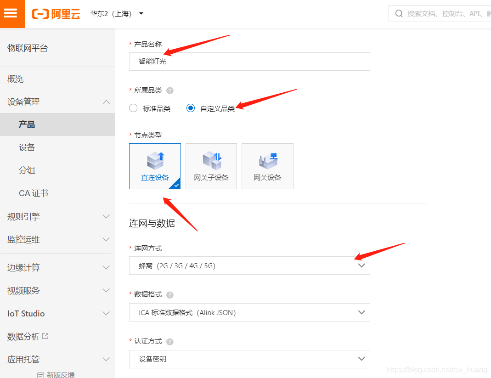Viewport: 491px width, 378px height.
Task: Select the 自定义品类 radio button
Action: 191,108
